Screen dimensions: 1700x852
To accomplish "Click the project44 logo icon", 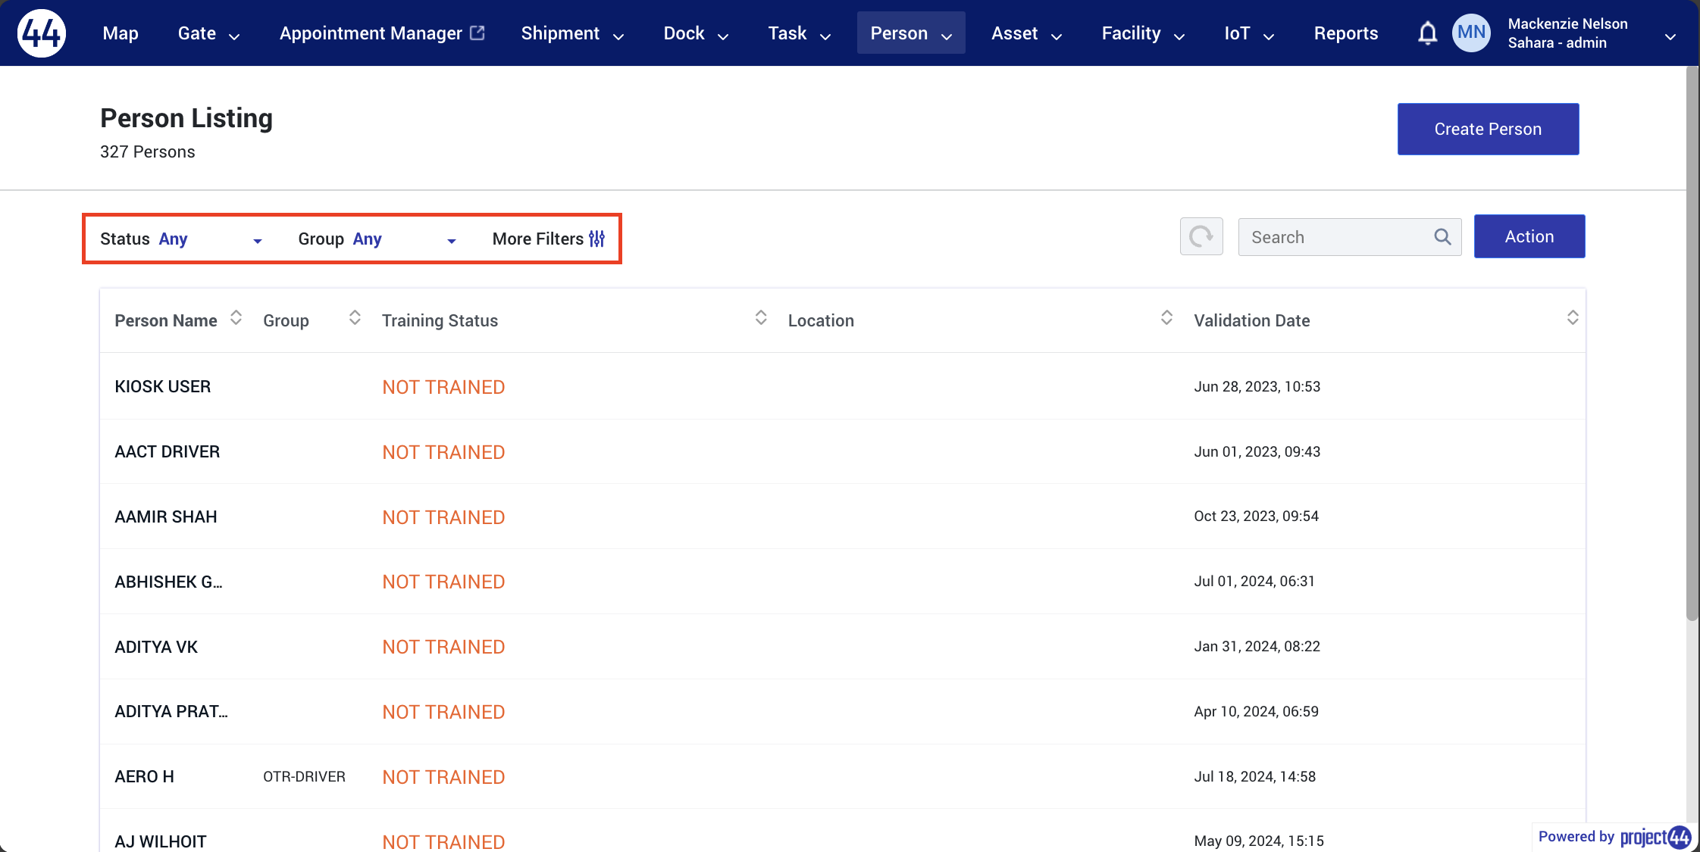I will [x=42, y=33].
